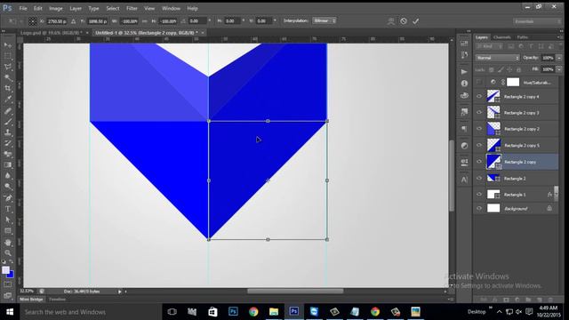Switch to the Logo.psd document tab

tap(51, 33)
